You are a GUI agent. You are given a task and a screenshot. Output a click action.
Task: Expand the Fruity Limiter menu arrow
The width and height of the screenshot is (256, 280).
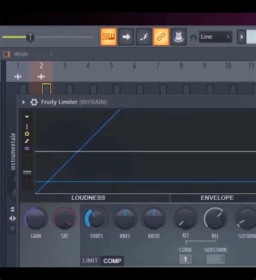pyautogui.click(x=24, y=102)
